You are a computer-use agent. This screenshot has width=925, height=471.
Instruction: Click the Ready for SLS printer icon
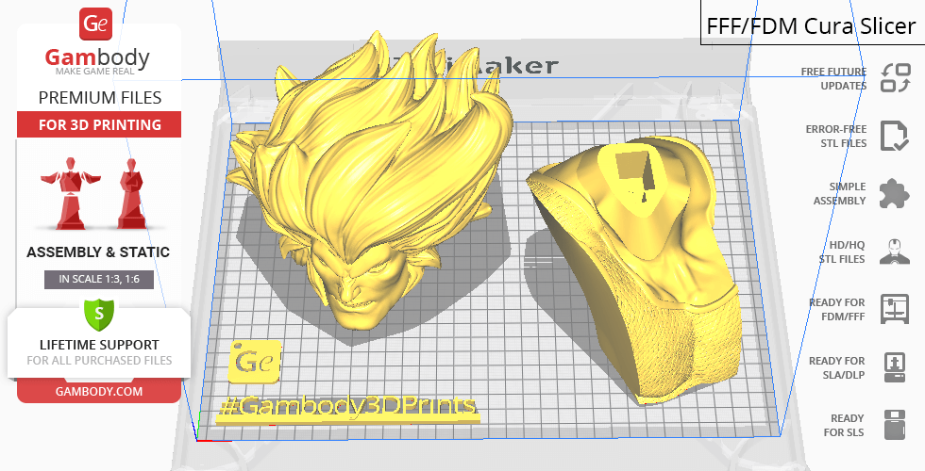point(894,425)
